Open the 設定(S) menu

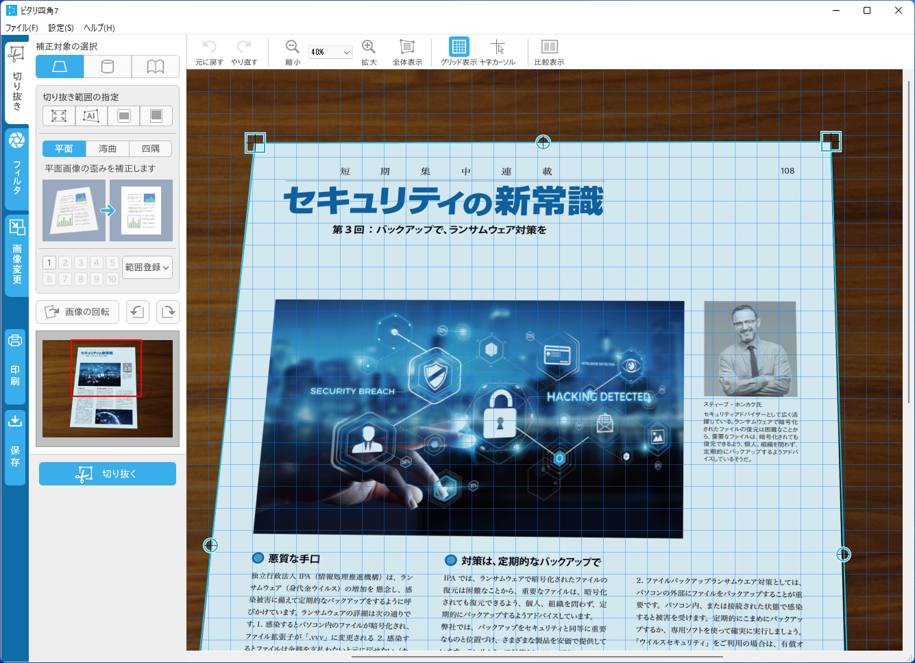point(61,28)
